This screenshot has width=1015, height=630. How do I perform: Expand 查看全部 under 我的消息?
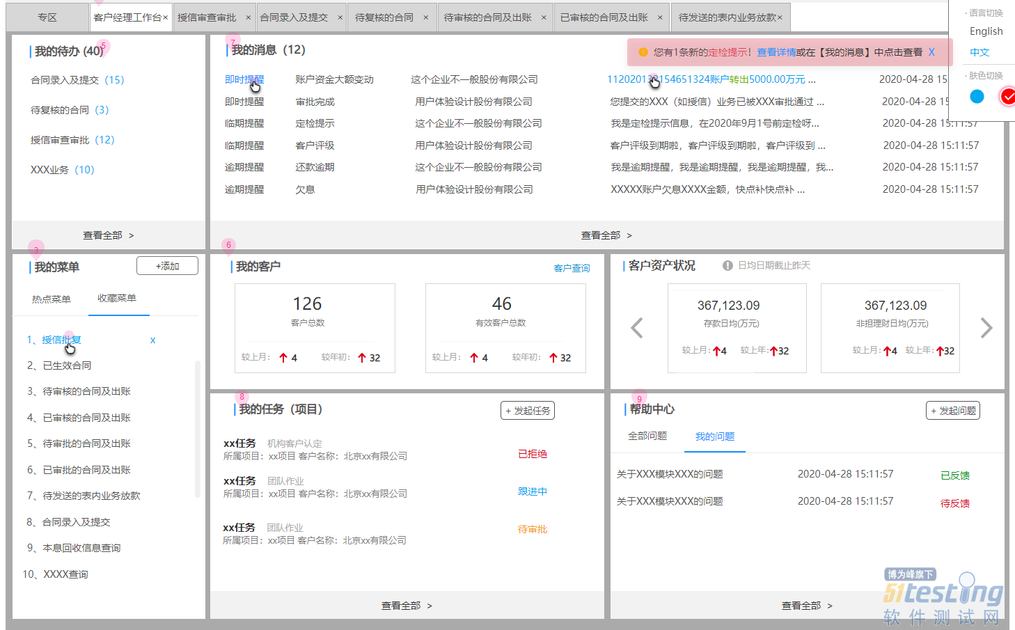(x=607, y=235)
